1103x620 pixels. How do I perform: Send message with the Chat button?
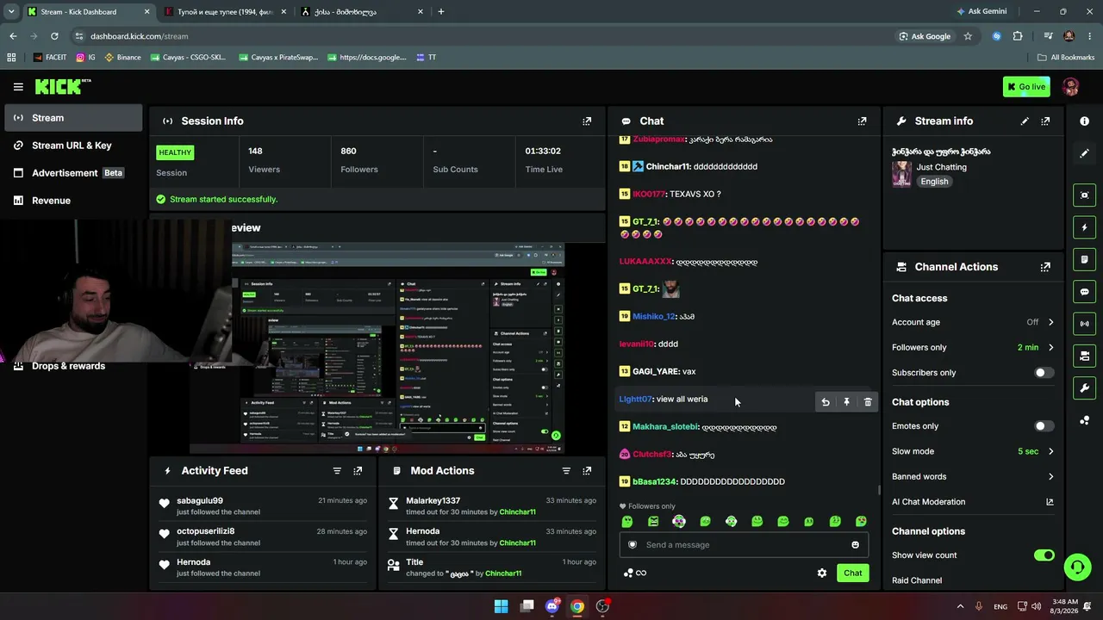[852, 573]
